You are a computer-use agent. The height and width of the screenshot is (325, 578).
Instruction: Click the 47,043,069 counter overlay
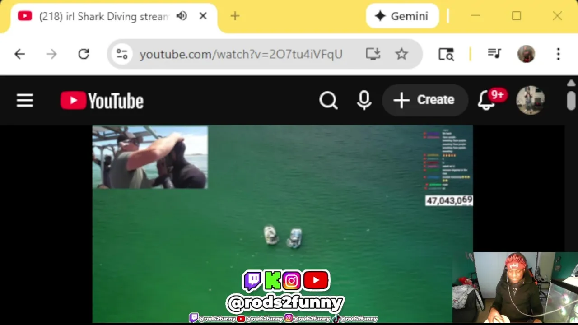click(x=449, y=200)
